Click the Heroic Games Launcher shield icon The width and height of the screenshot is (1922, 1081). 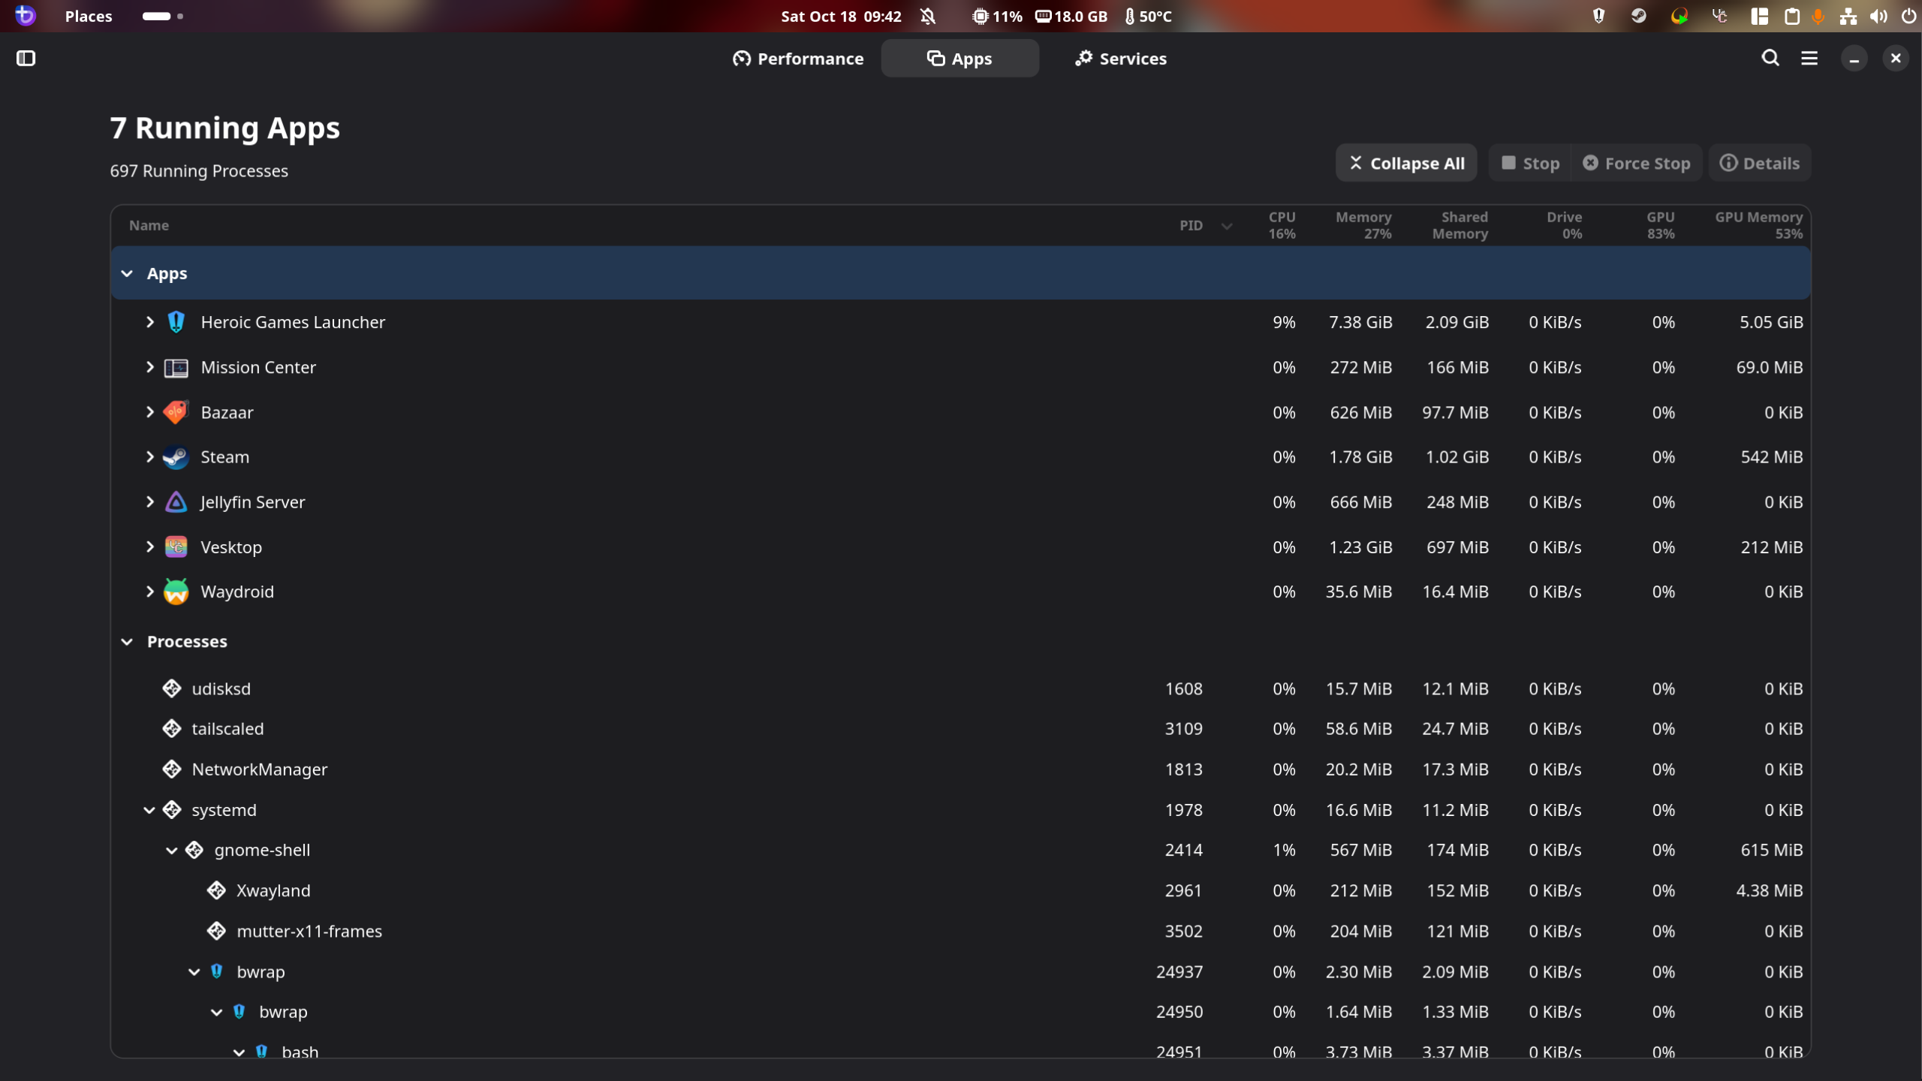click(x=176, y=322)
